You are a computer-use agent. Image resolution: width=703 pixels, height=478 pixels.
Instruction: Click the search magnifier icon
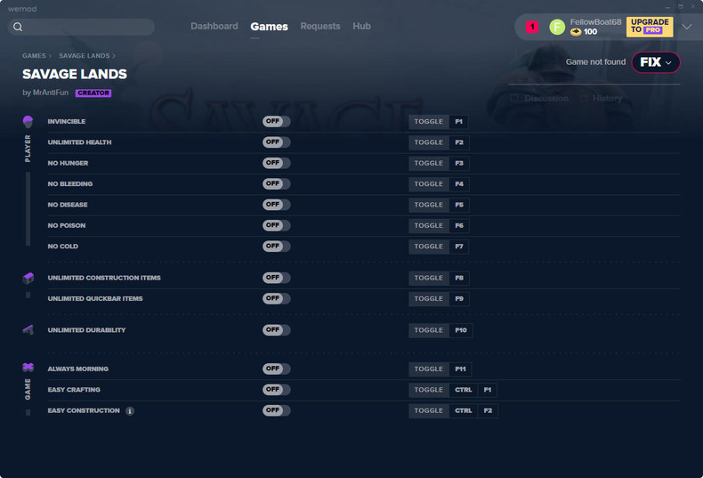(18, 27)
